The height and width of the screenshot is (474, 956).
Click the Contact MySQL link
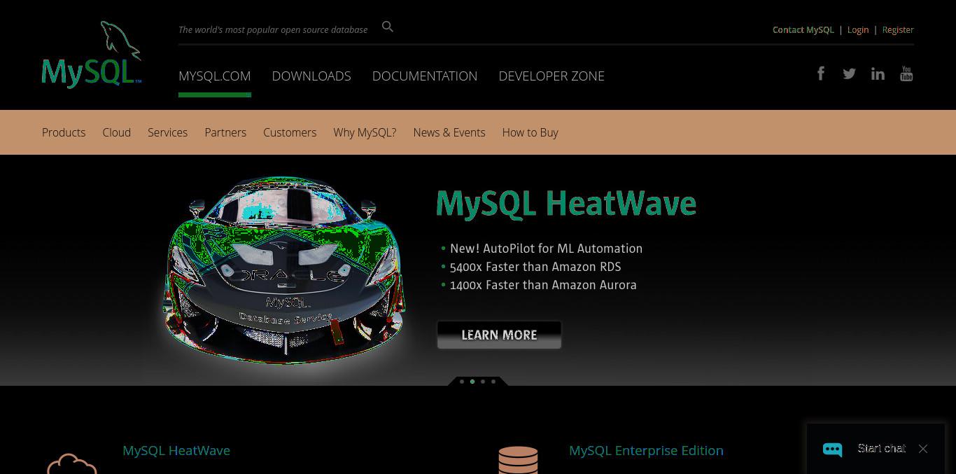pos(803,29)
